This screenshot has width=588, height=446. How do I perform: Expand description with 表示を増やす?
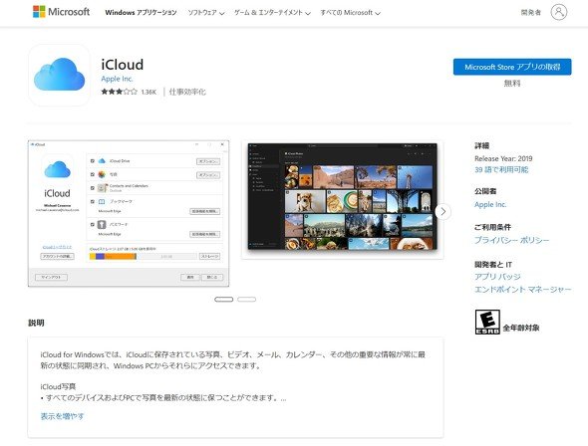62,416
